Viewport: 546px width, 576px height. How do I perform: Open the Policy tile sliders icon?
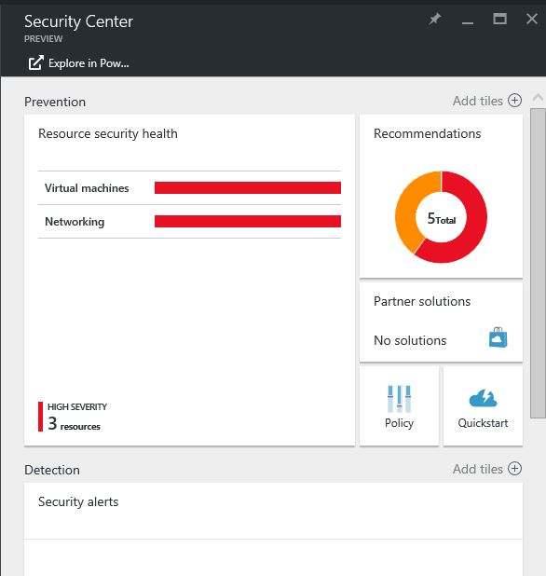(399, 399)
